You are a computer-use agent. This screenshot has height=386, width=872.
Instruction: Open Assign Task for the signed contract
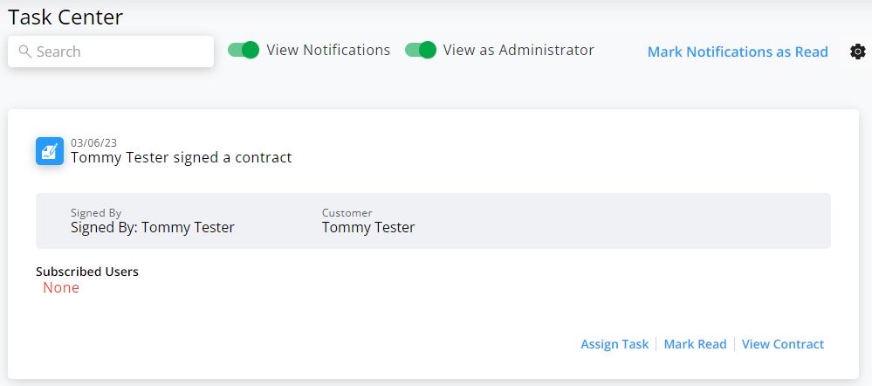[x=615, y=344]
